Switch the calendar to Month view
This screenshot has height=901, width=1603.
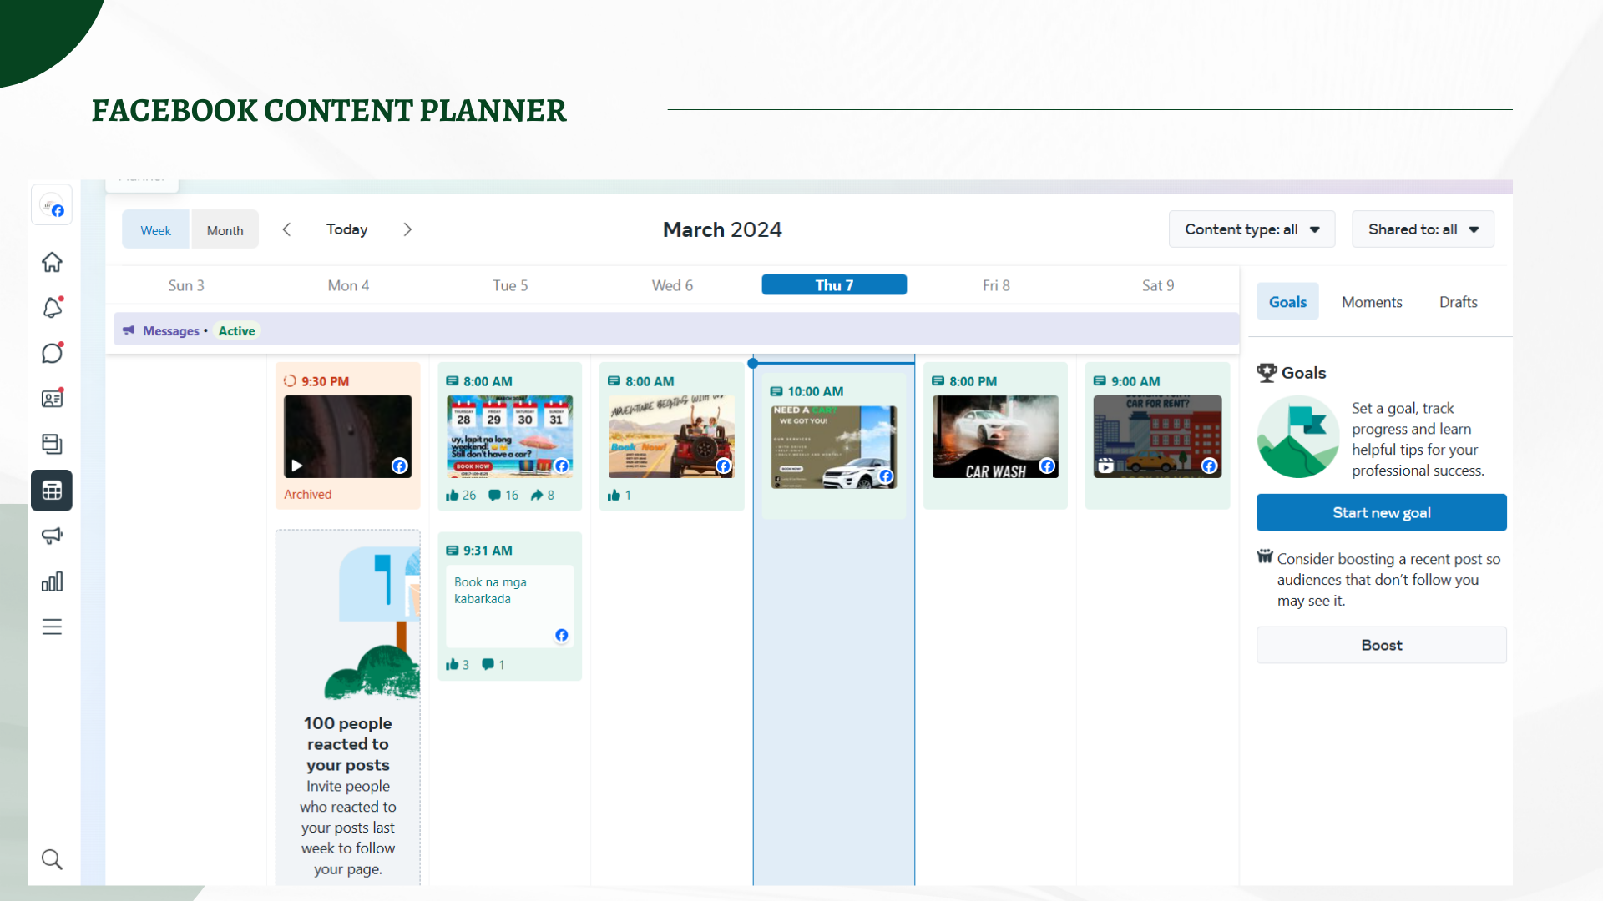(x=225, y=230)
